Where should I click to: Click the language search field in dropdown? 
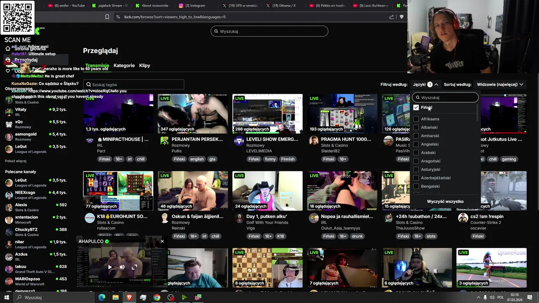click(446, 98)
